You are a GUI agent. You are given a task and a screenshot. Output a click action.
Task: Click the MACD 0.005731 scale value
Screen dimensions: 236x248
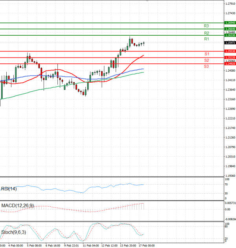230,203
